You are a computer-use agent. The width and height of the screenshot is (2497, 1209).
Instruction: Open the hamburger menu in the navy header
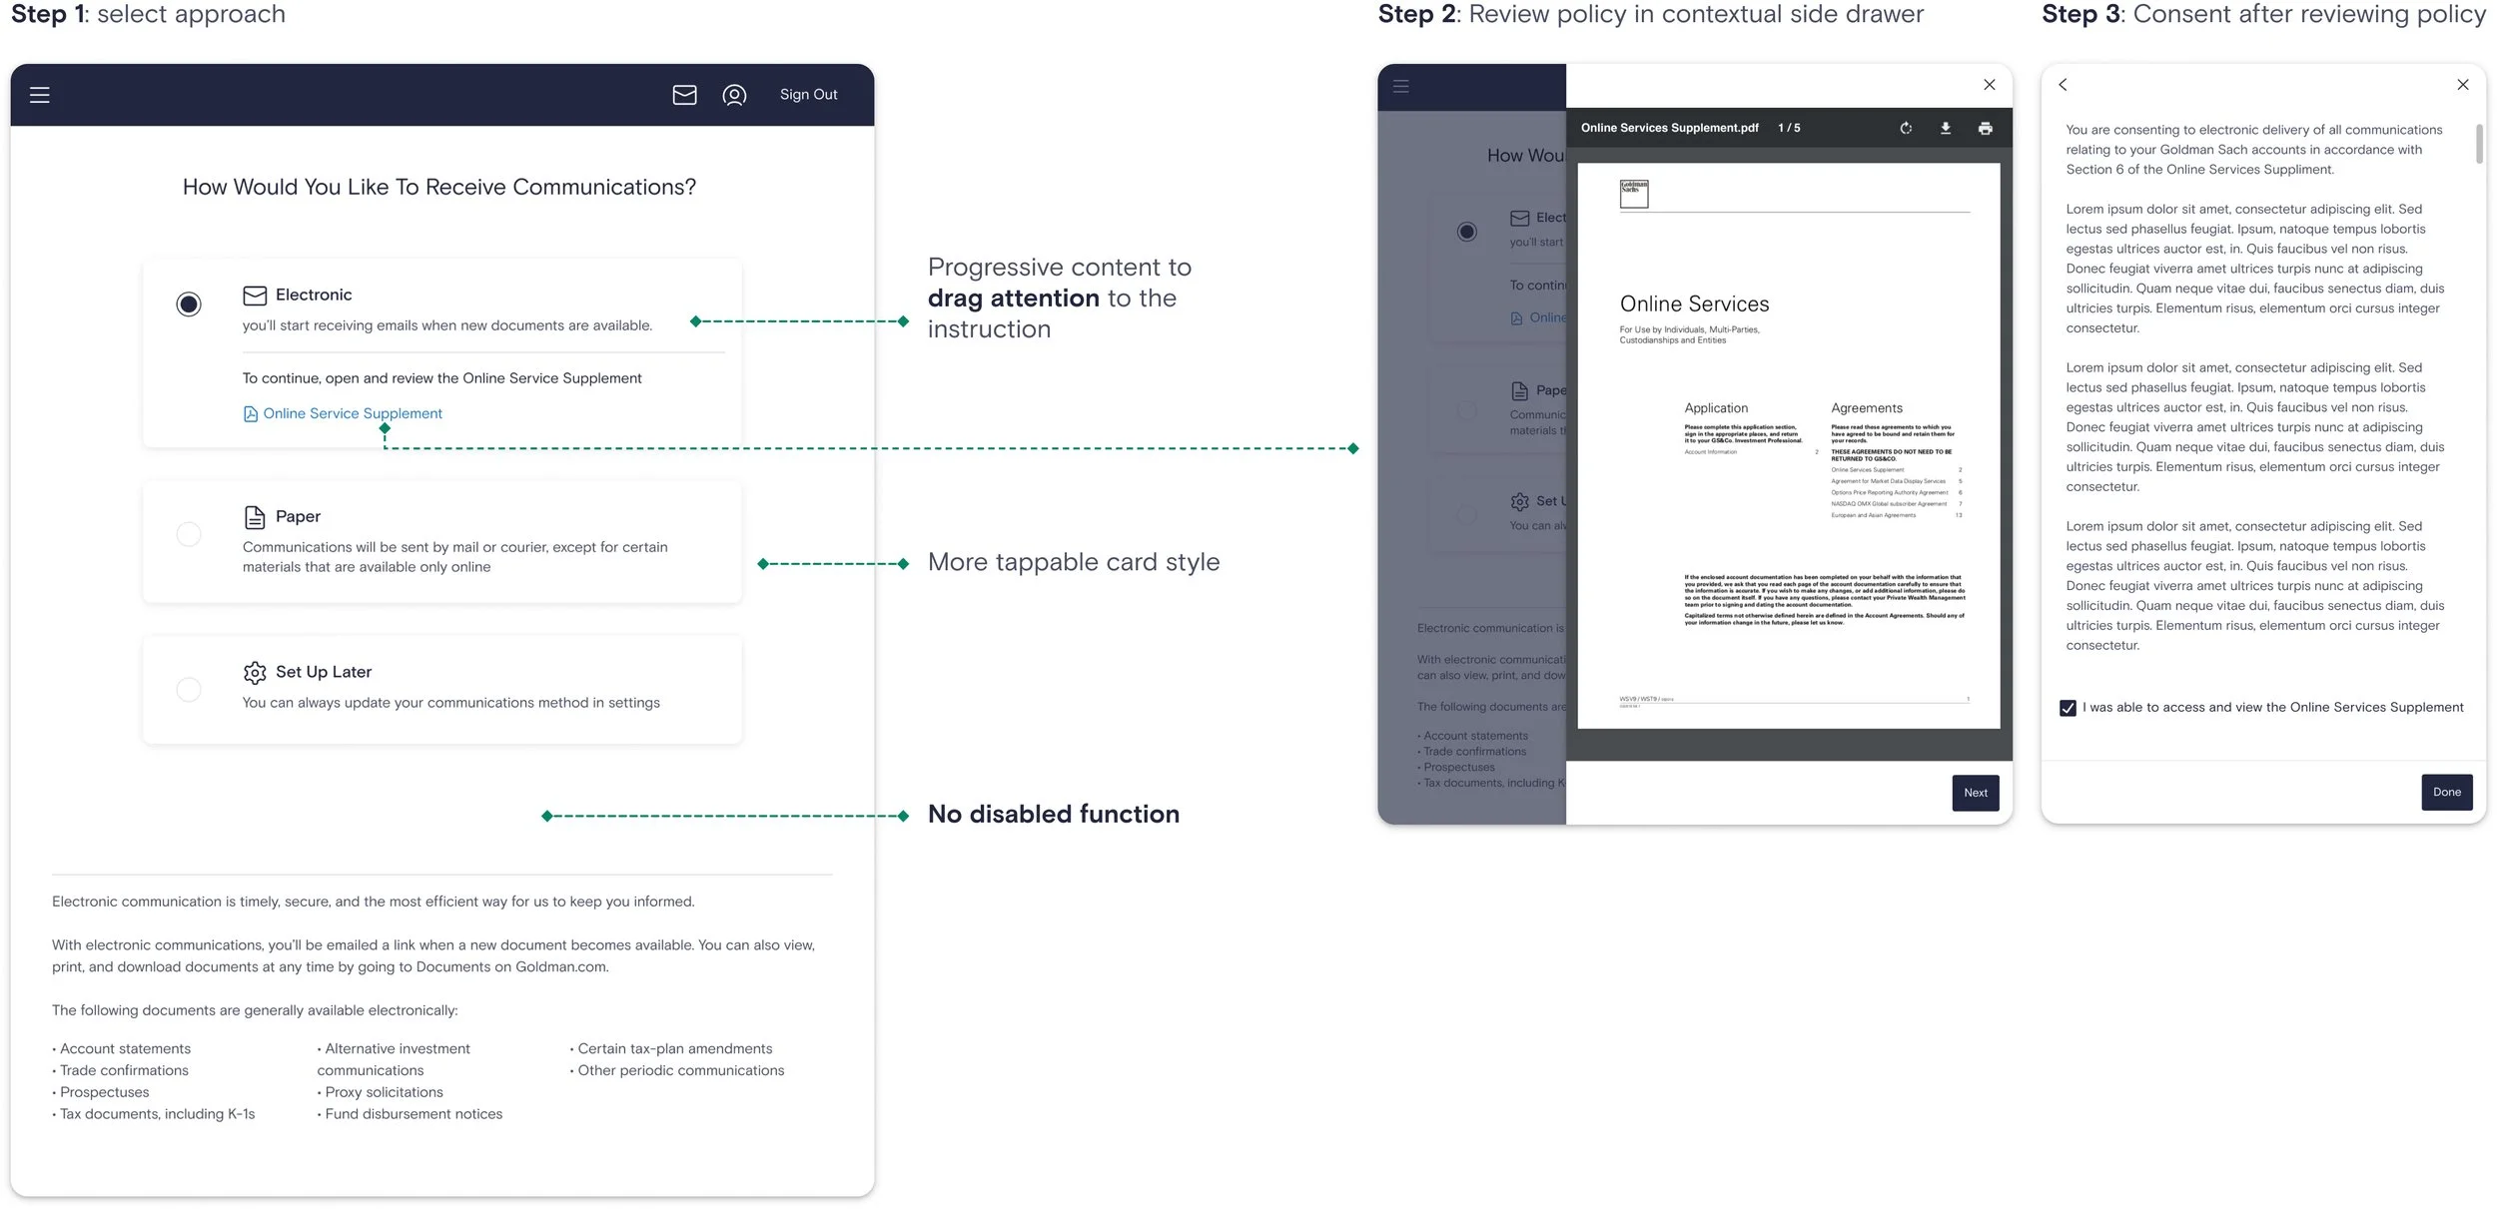pos(40,95)
